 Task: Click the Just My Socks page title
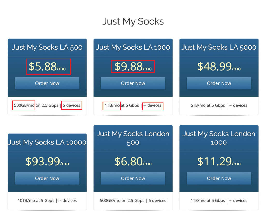(133, 21)
